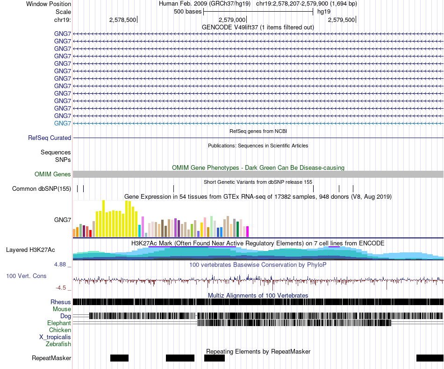The image size is (444, 369).
Task: Select the Elephant species label
Action: tap(59, 323)
